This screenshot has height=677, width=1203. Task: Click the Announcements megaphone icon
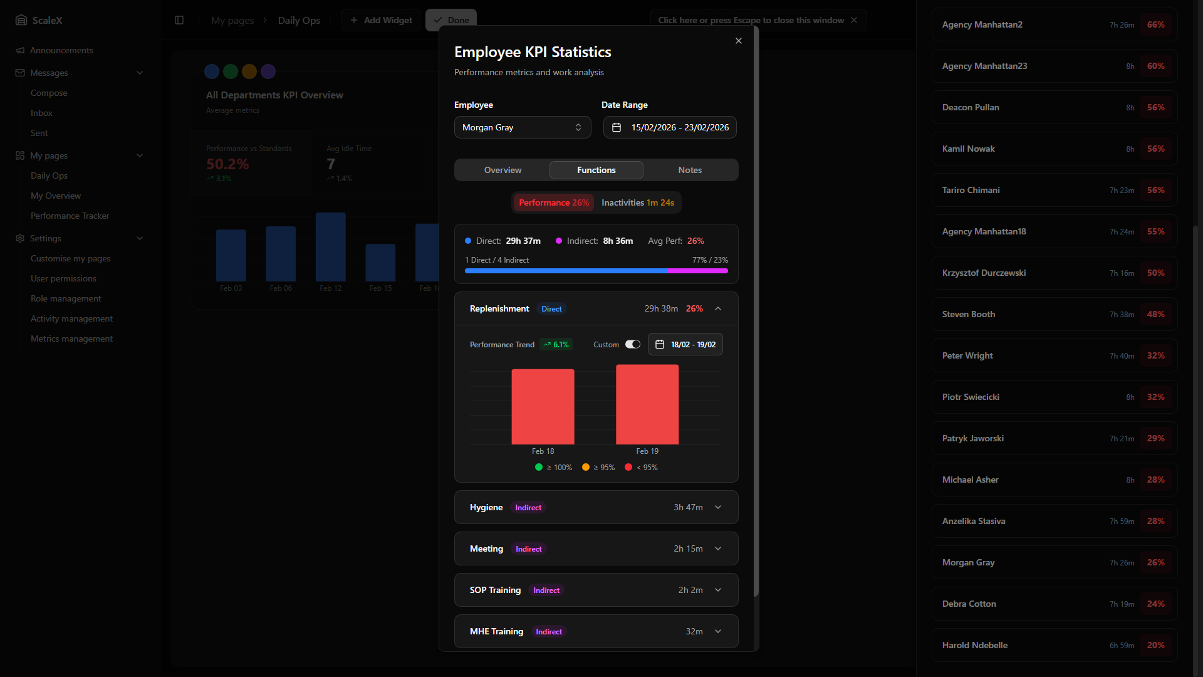(x=20, y=50)
